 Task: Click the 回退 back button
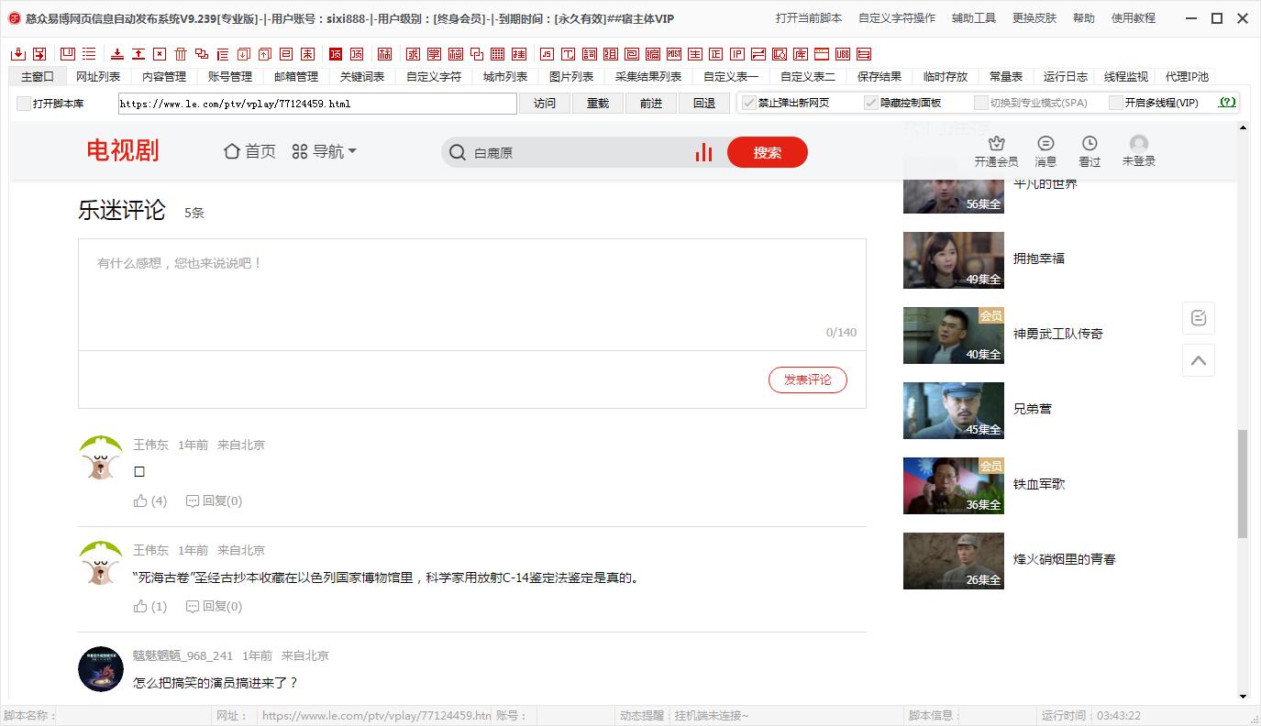[704, 104]
